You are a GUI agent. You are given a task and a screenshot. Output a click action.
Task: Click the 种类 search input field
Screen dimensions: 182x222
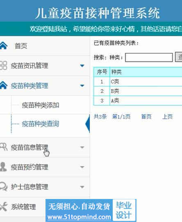(149, 57)
